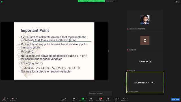
Task: Select the zoom baa02 participant tile
Action: (145, 41)
